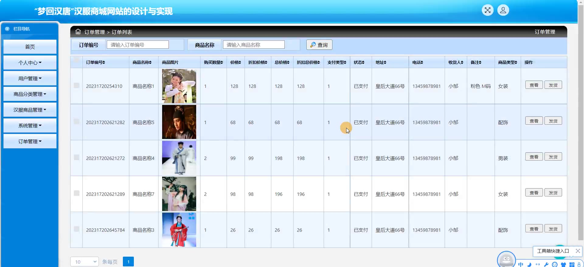Image resolution: width=584 pixels, height=267 pixels.
Task: Sort by 商品类型 column header
Action: [507, 62]
